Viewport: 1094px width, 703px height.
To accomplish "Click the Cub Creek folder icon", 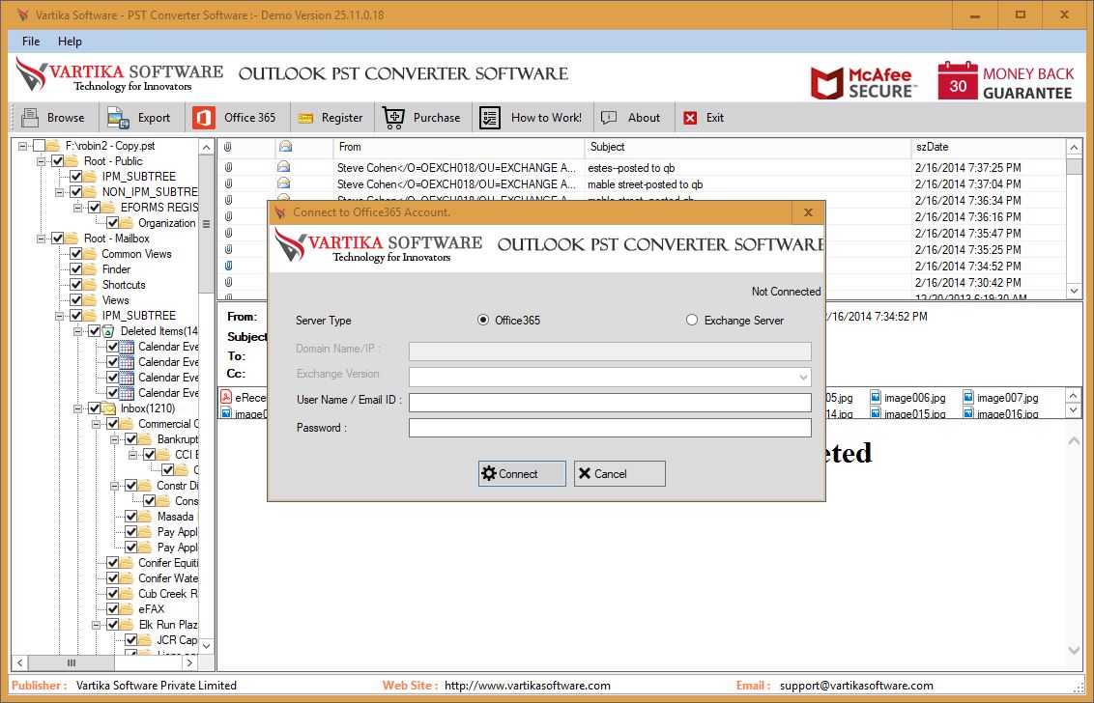I will tap(127, 594).
